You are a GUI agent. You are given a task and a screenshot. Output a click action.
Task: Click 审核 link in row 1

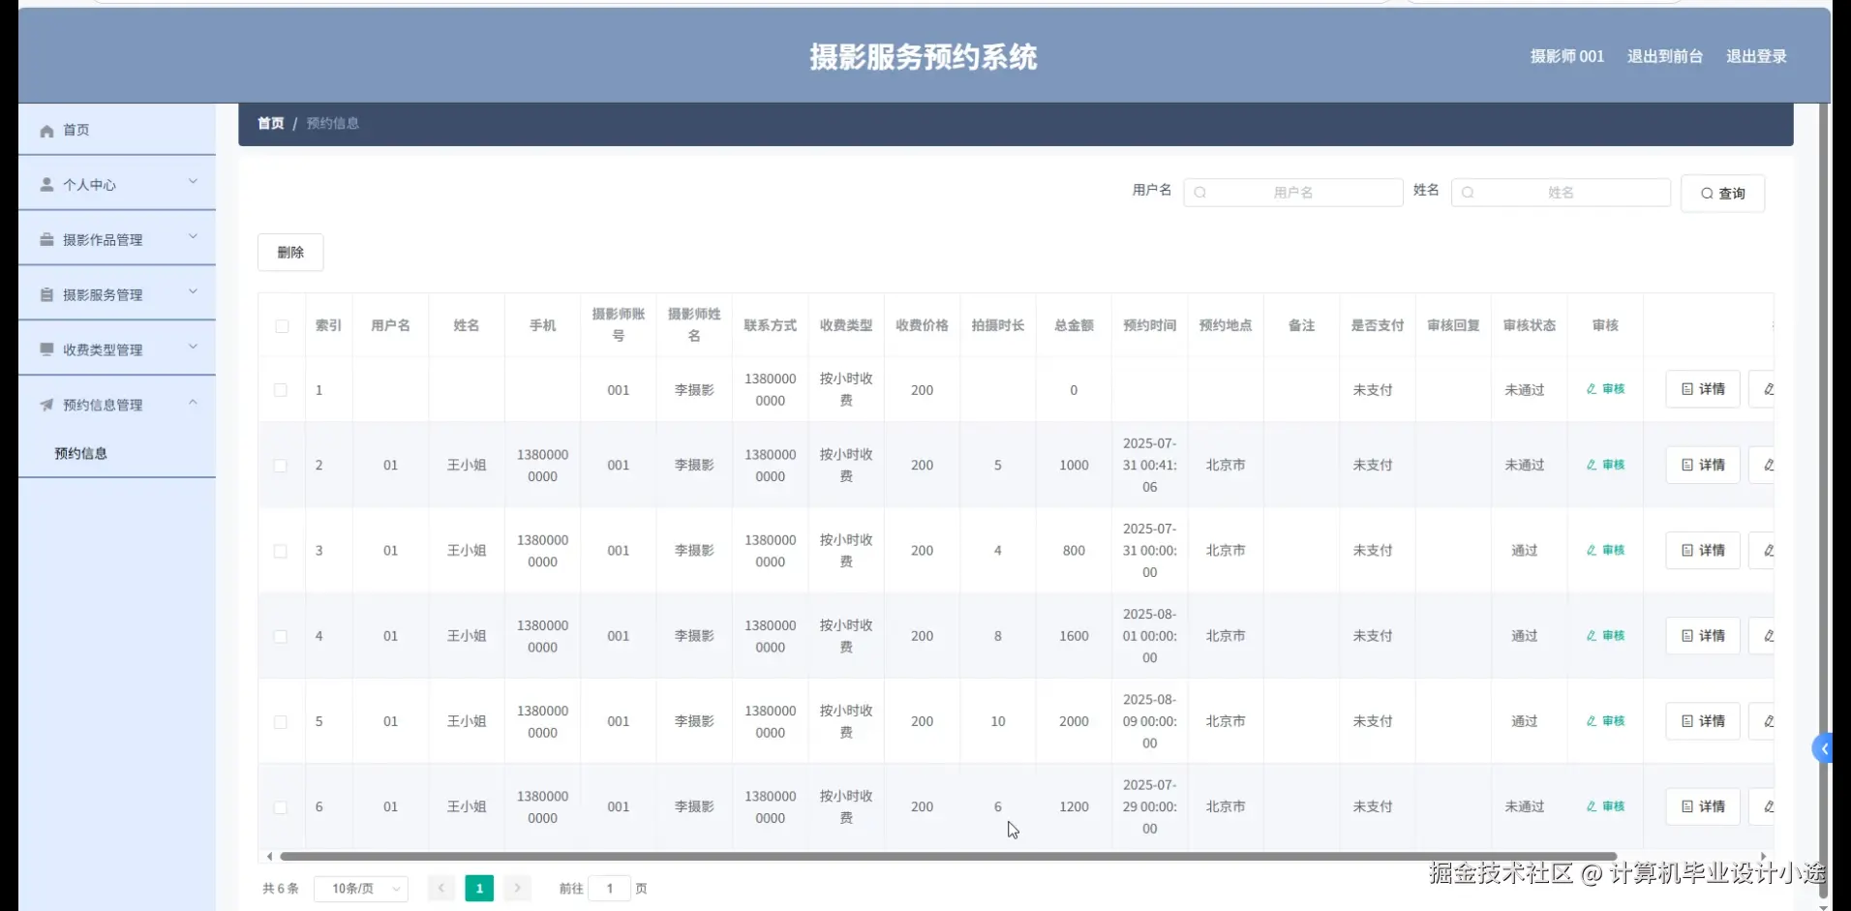(1606, 389)
